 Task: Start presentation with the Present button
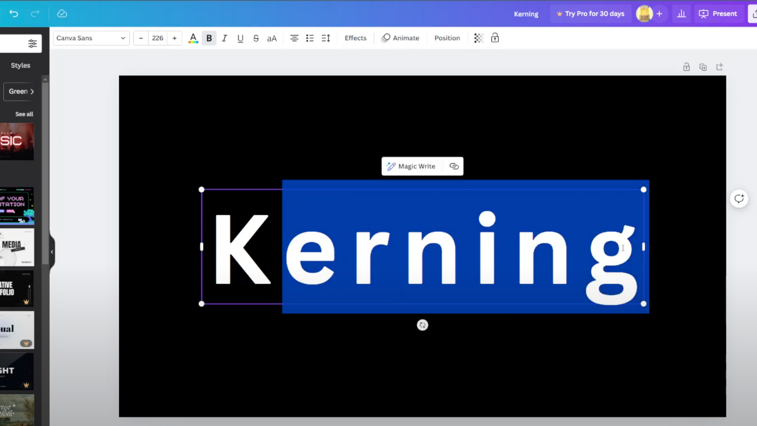(x=718, y=14)
